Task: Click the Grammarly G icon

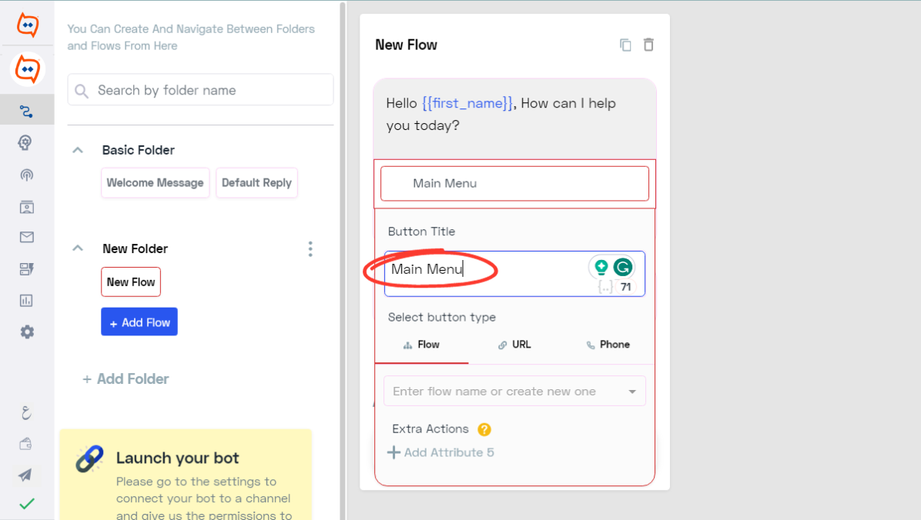Action: click(623, 267)
